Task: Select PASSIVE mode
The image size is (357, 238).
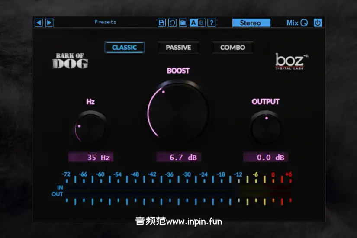Action: click(178, 47)
